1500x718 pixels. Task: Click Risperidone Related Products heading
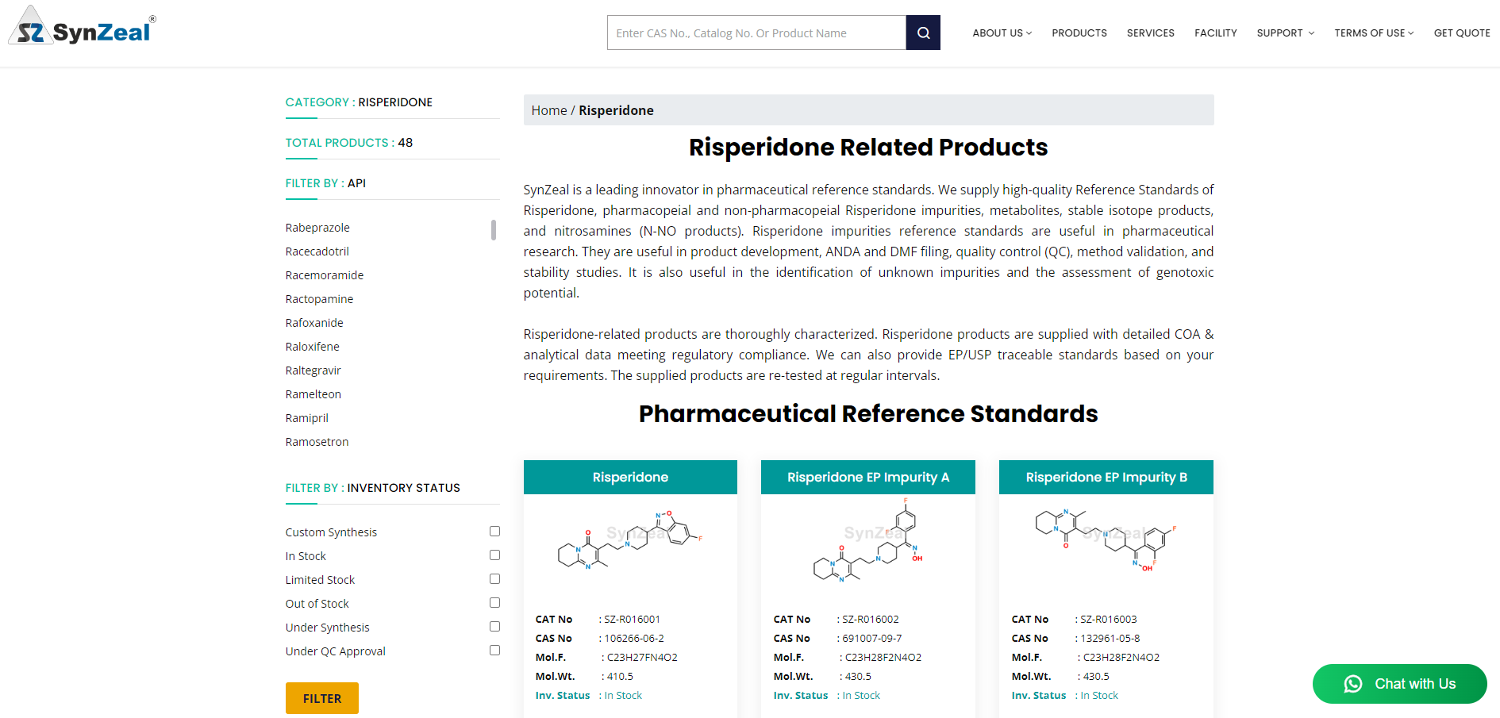(x=868, y=148)
